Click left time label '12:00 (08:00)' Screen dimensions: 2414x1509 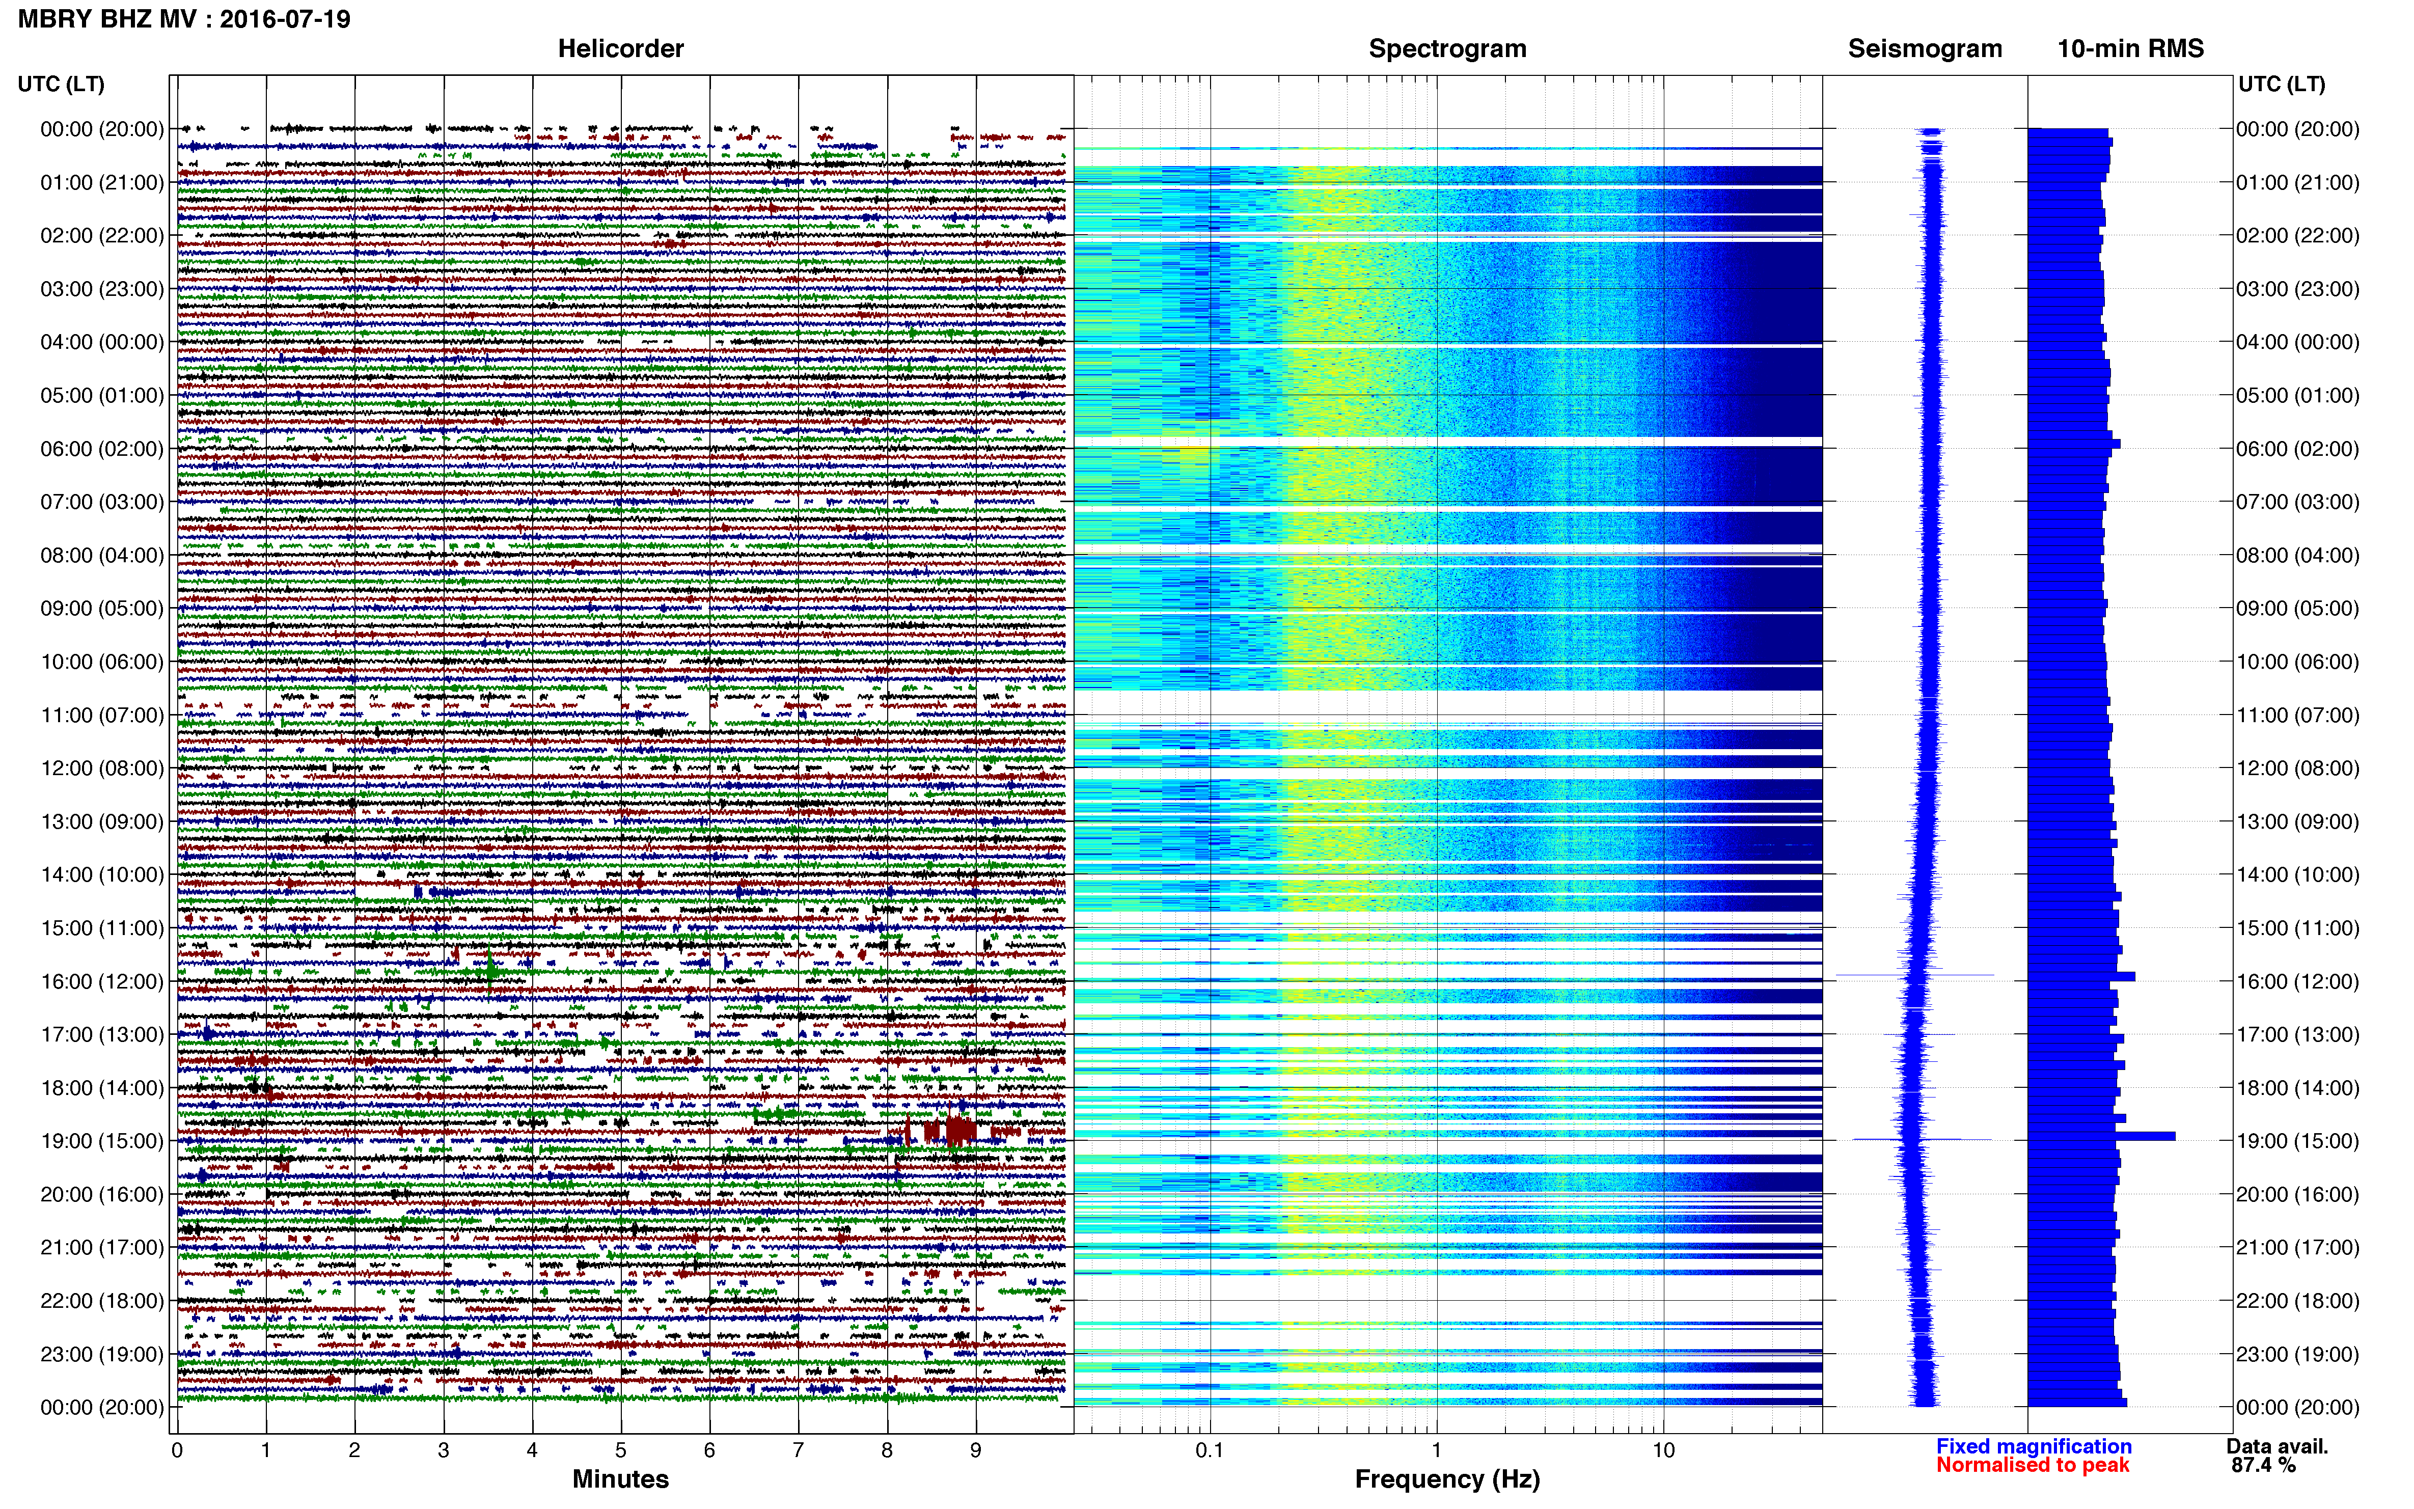pyautogui.click(x=102, y=769)
